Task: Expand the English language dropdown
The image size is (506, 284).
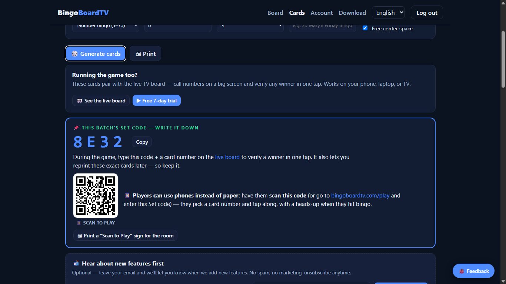Action: pos(388,13)
